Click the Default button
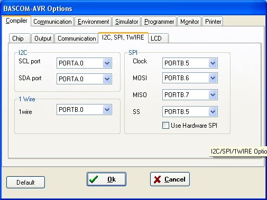This screenshot has width=267, height=200. point(25,182)
